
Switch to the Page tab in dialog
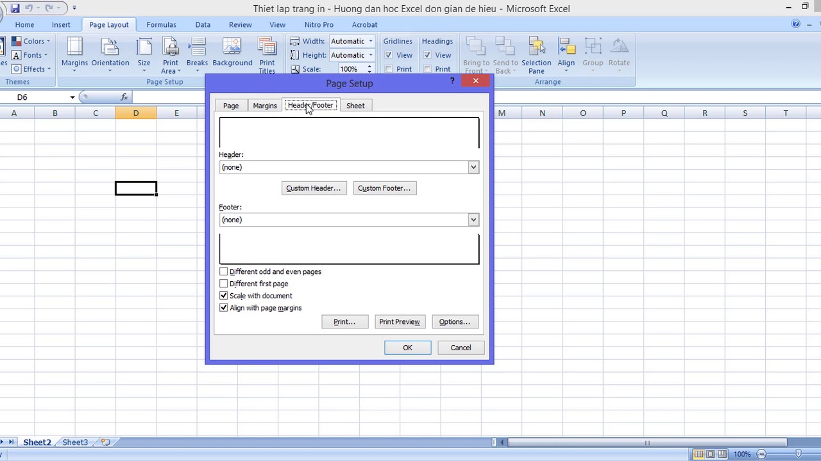point(231,106)
